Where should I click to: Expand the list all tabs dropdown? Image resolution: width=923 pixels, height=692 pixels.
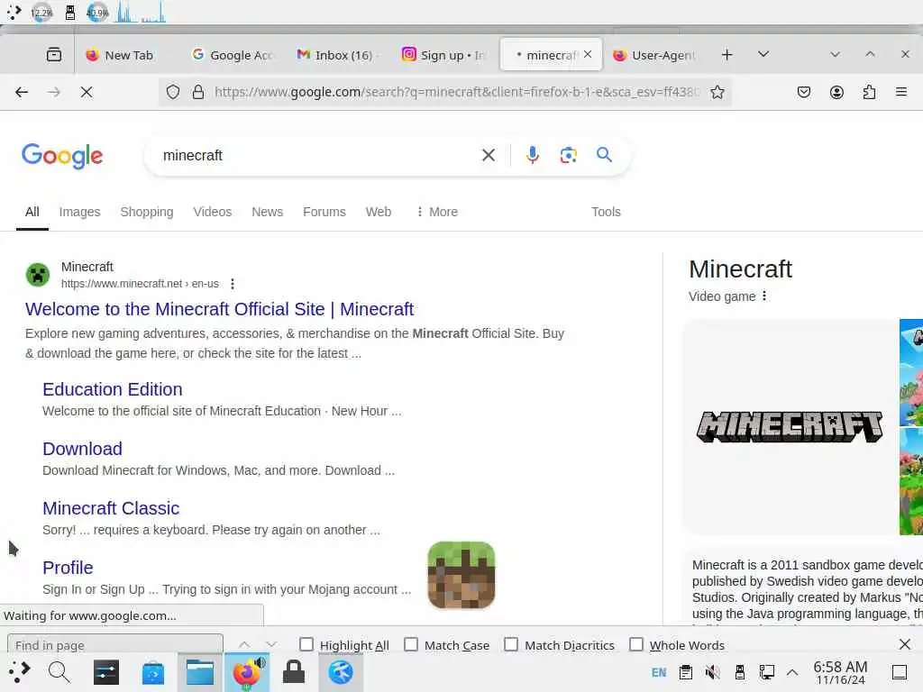point(763,54)
